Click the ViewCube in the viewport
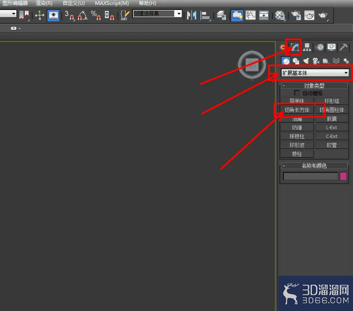The height and width of the screenshot is (311, 353). [x=252, y=65]
